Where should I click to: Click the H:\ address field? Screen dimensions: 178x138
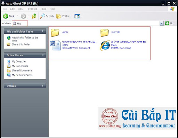[86, 24]
